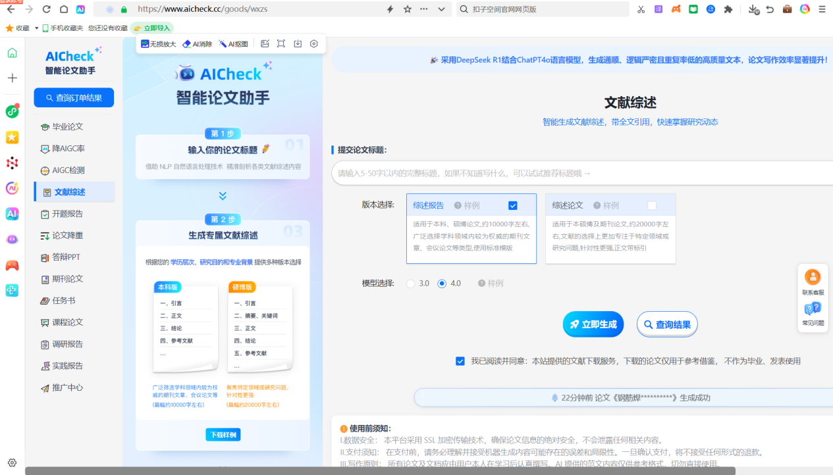Screen dimensions: 833x475
Task: Click the browser search box
Action: 542,9
